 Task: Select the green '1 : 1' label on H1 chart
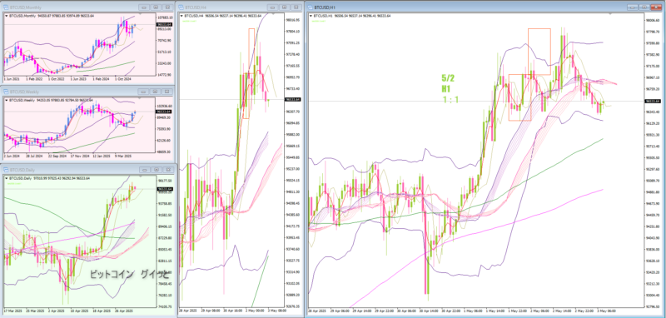click(x=450, y=99)
